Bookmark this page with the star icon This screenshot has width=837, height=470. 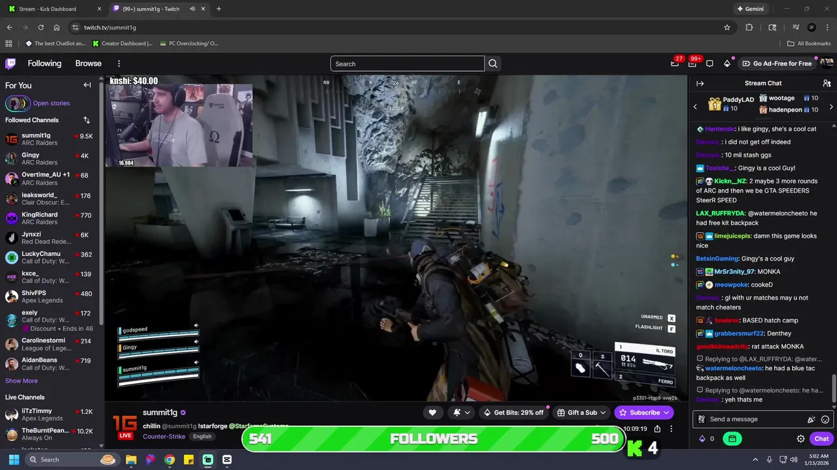pyautogui.click(x=726, y=27)
